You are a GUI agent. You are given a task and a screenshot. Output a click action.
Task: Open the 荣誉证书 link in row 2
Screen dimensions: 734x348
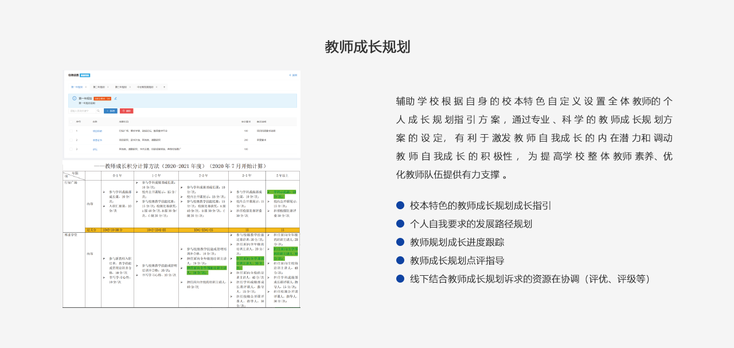click(x=97, y=140)
